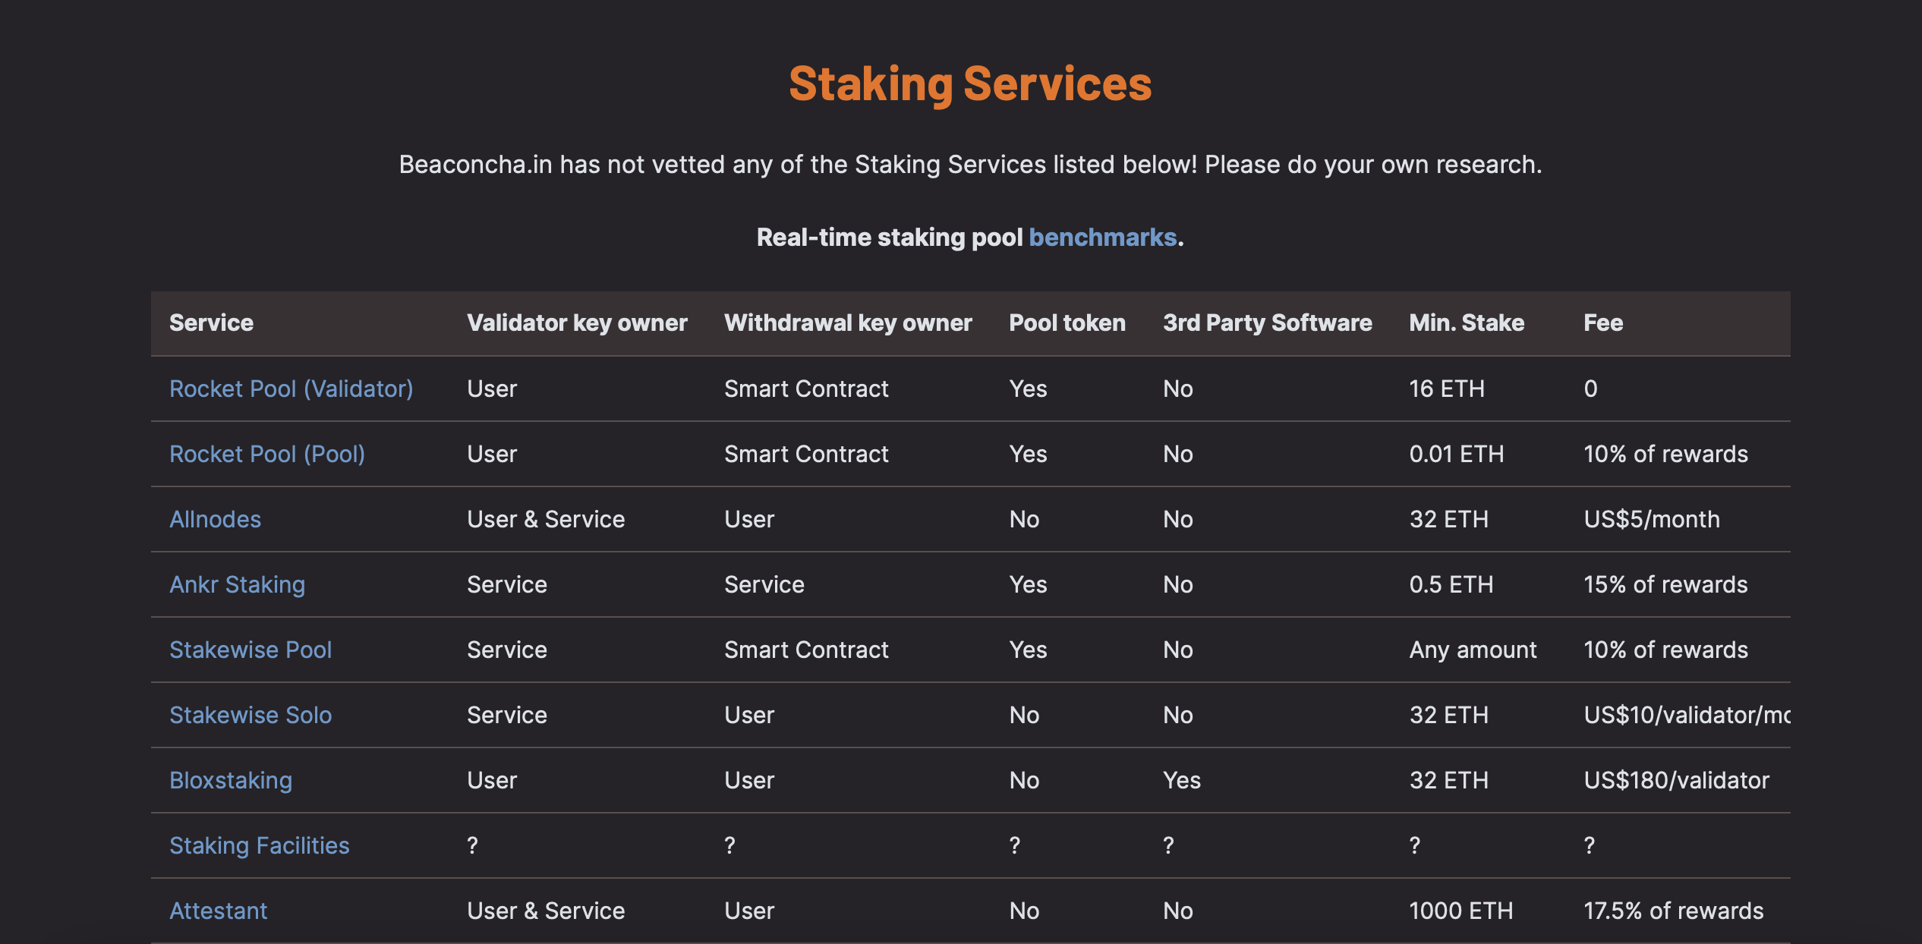This screenshot has height=944, width=1922.
Task: Sort table by Withdrawal key owner column
Action: click(x=848, y=323)
